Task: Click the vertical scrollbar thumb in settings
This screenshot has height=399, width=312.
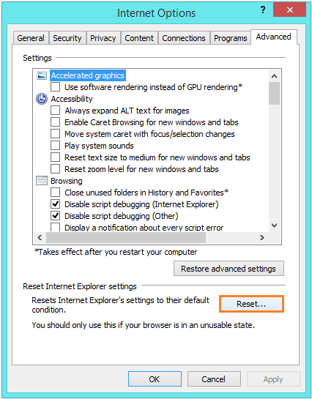Action: point(274,94)
